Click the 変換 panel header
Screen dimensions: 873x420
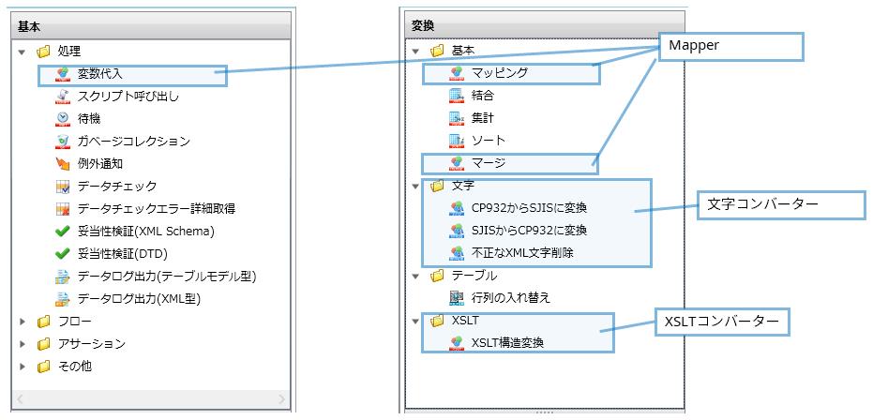(x=545, y=26)
